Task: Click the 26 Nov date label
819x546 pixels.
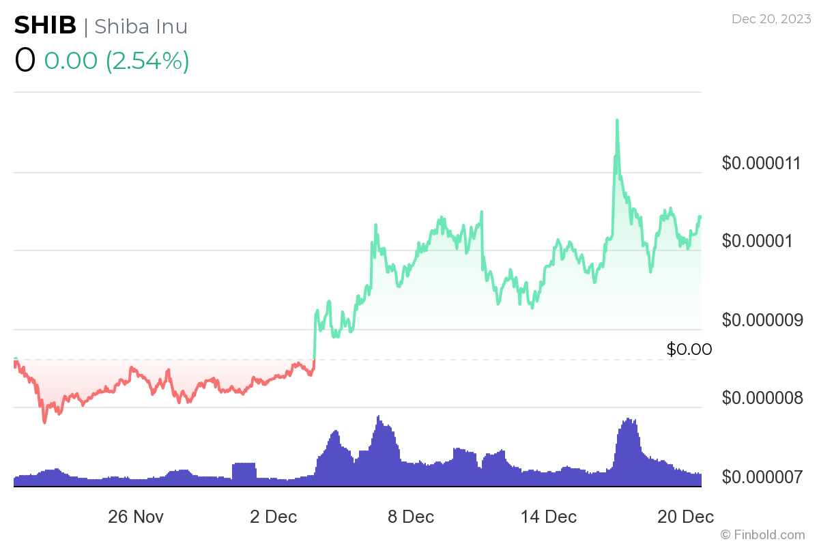Action: [x=136, y=517]
